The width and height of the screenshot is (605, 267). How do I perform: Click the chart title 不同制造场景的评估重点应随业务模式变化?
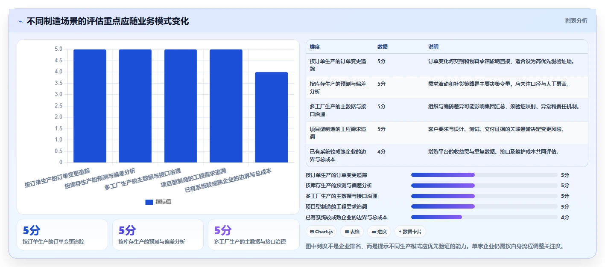[108, 21]
